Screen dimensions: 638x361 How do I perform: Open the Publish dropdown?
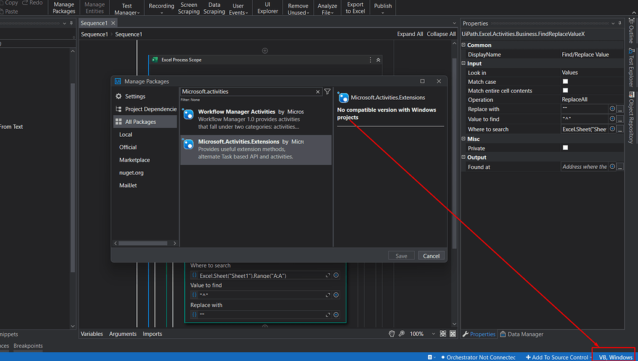coord(382,7)
